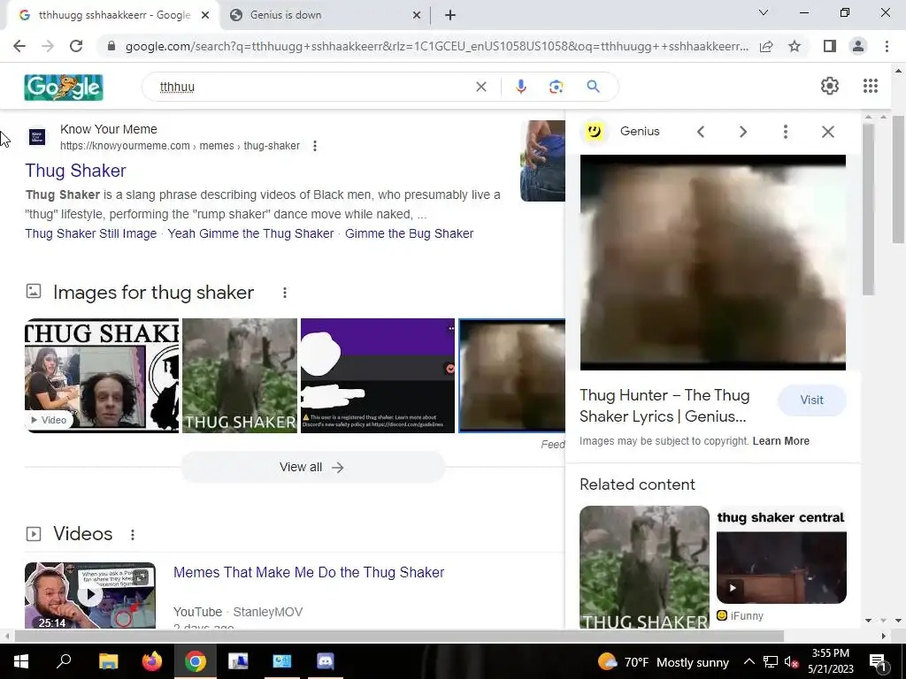This screenshot has height=679, width=906.
Task: Open Videos section options menu
Action: [x=133, y=535]
